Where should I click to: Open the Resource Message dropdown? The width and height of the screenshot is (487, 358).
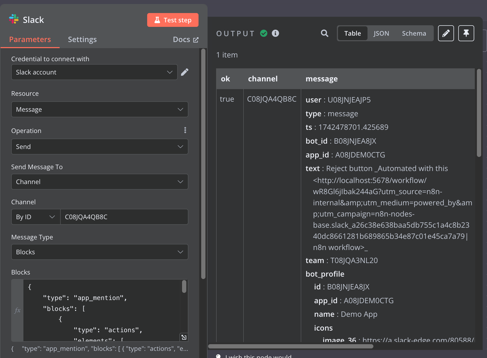click(100, 109)
